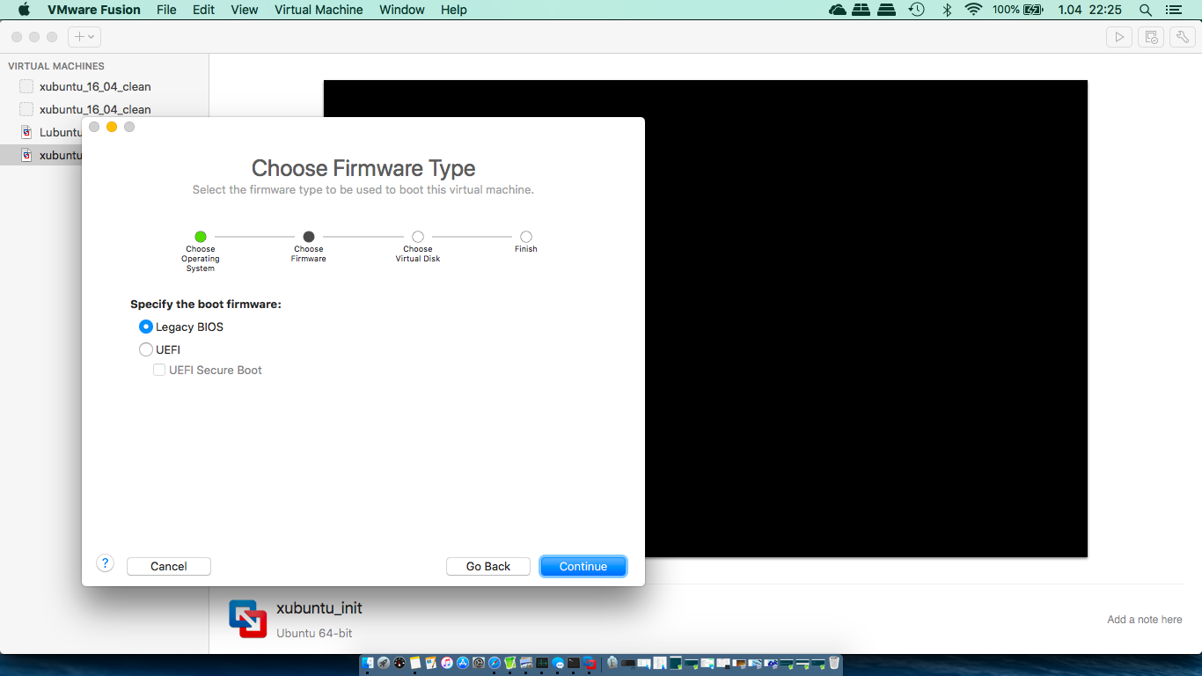Select second xubuntu_16_04_clean in sidebar
The width and height of the screenshot is (1202, 676).
click(95, 109)
